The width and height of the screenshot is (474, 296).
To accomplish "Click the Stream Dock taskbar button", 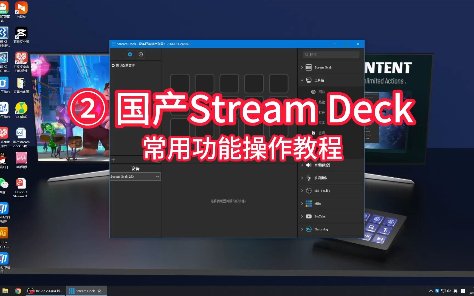I will pos(86,291).
